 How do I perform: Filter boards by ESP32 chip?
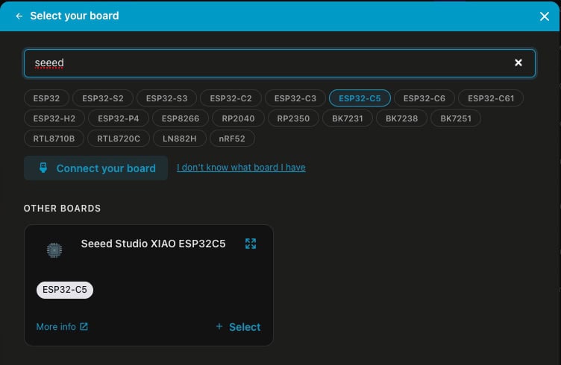46,98
